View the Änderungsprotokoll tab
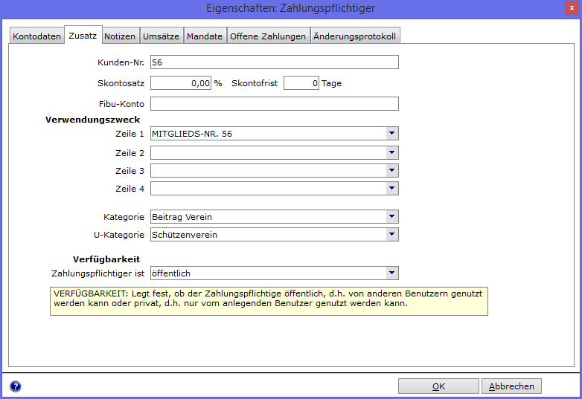This screenshot has width=582, height=399. (354, 36)
